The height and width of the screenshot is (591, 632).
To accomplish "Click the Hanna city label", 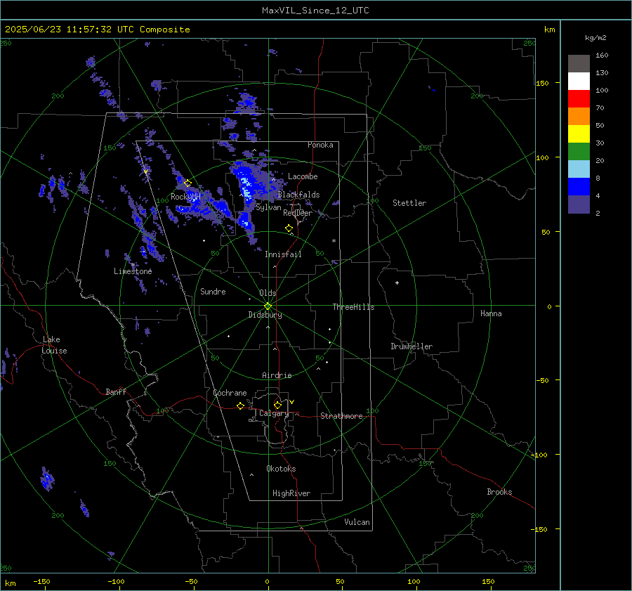I will pos(491,313).
